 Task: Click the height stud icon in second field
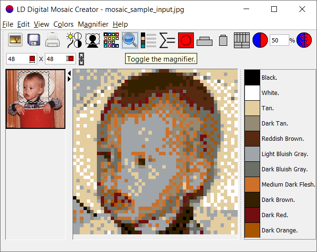(70, 59)
